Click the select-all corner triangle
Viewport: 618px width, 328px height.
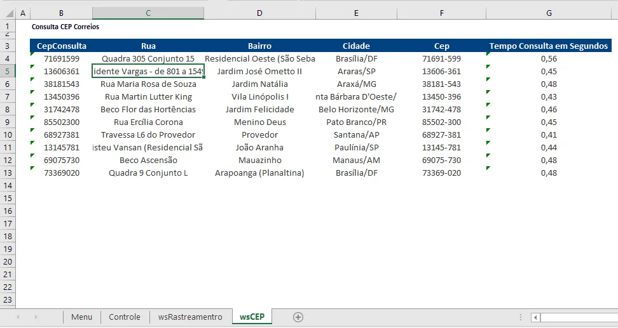[x=9, y=14]
